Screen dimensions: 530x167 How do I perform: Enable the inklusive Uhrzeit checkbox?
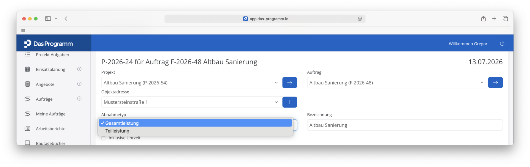pyautogui.click(x=104, y=138)
